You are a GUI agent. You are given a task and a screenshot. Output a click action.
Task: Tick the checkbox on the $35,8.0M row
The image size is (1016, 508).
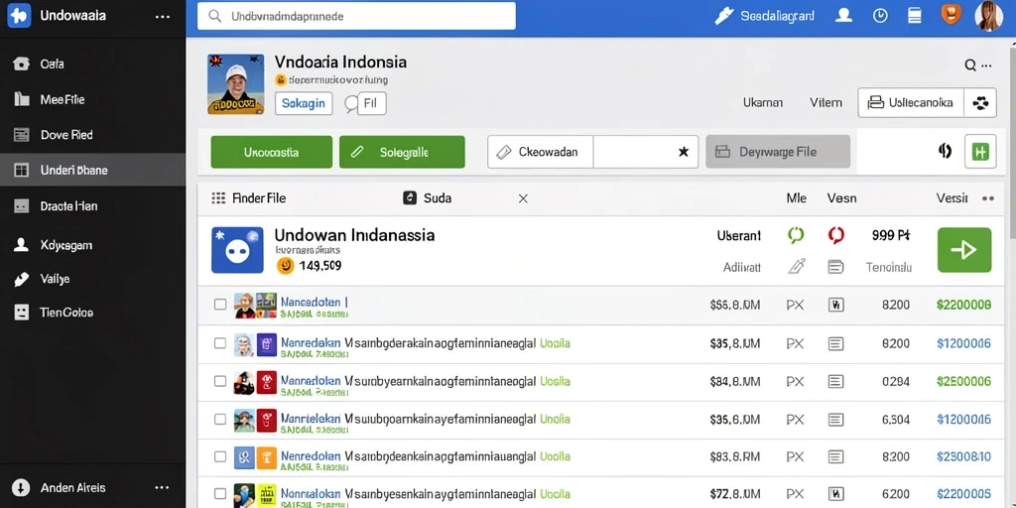coord(220,343)
